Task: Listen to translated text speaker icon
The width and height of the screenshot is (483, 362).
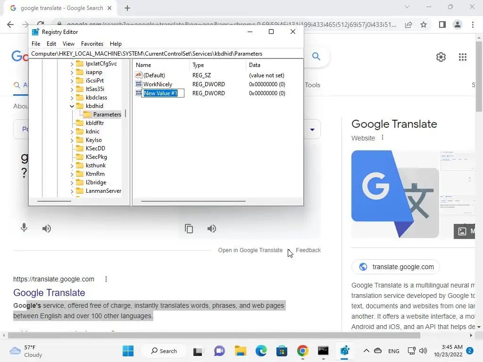Action: tap(212, 229)
